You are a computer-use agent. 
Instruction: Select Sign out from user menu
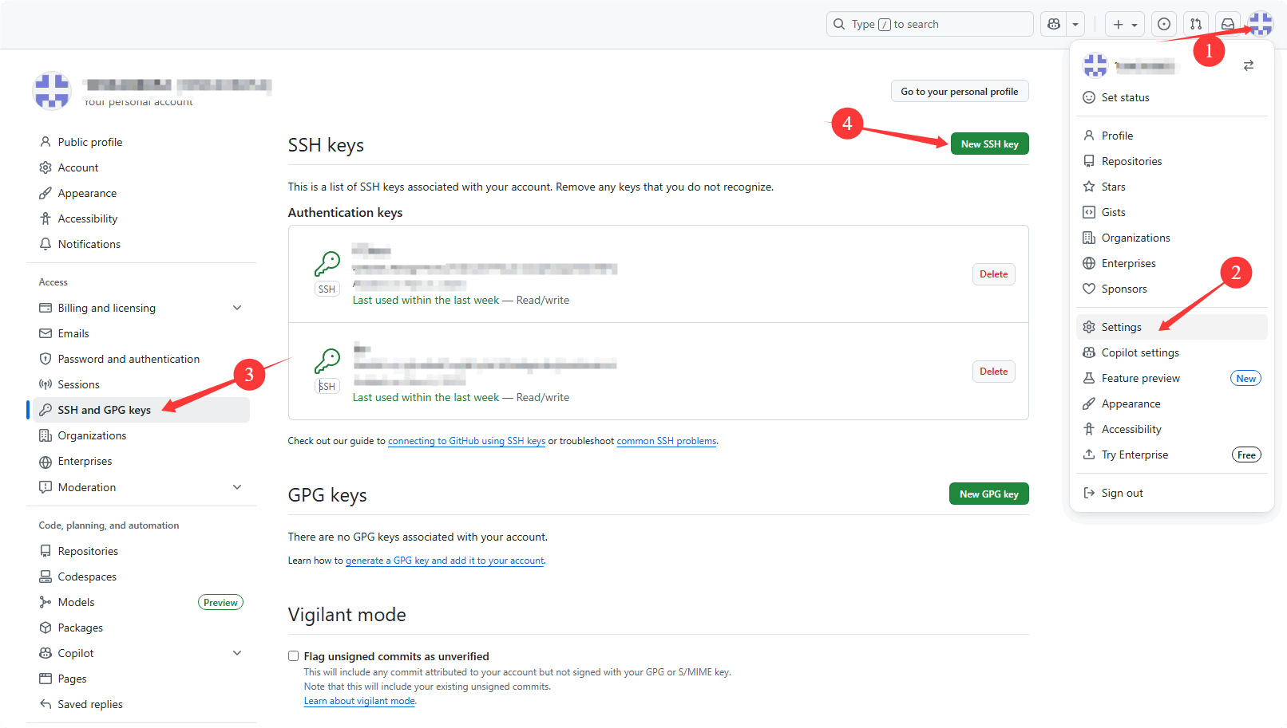point(1122,493)
